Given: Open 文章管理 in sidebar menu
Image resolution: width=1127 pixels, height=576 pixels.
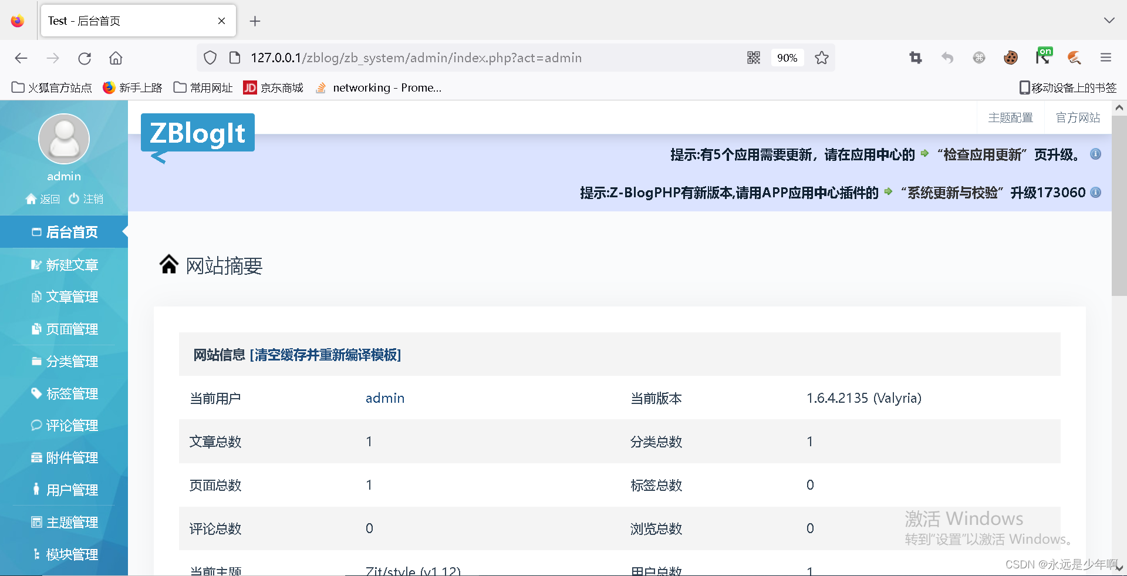Looking at the screenshot, I should coord(64,297).
